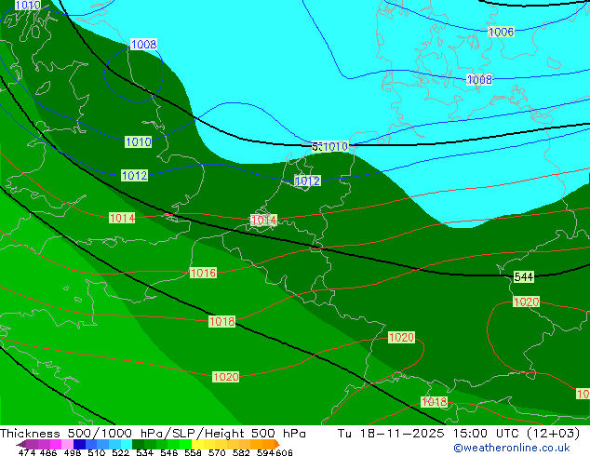Image resolution: width=590 pixels, height=456 pixels.
Task: Click the '1016' isobar label
Action: (203, 273)
